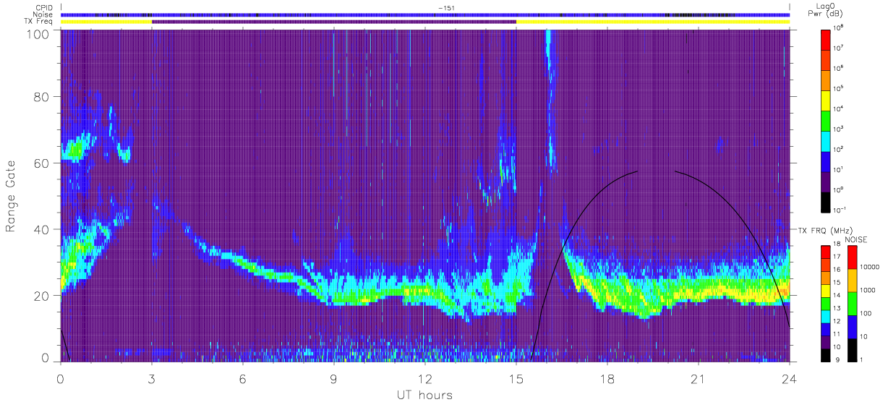Click the x-axis tick label '24'
Viewport: 888px width, 410px height.
pos(790,380)
